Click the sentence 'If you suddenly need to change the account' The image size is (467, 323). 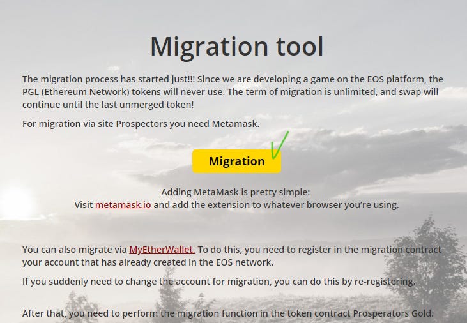point(218,282)
